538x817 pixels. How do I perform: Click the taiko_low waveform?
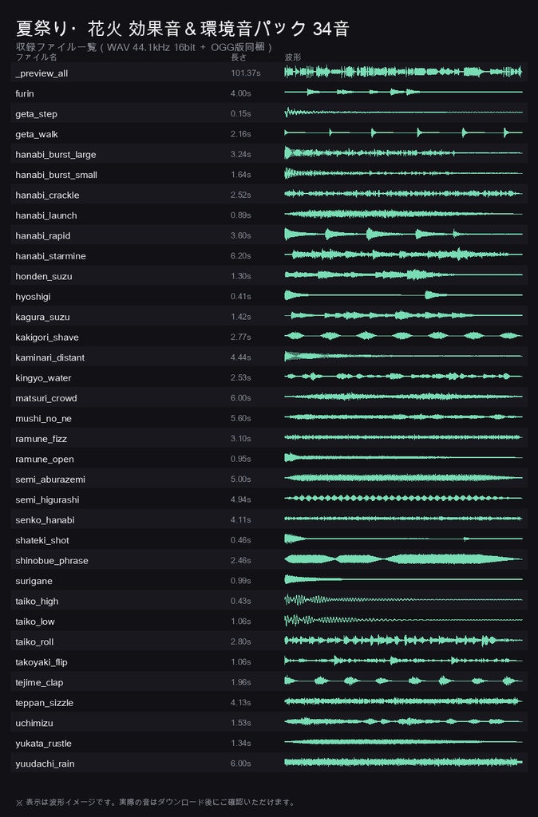click(x=403, y=621)
